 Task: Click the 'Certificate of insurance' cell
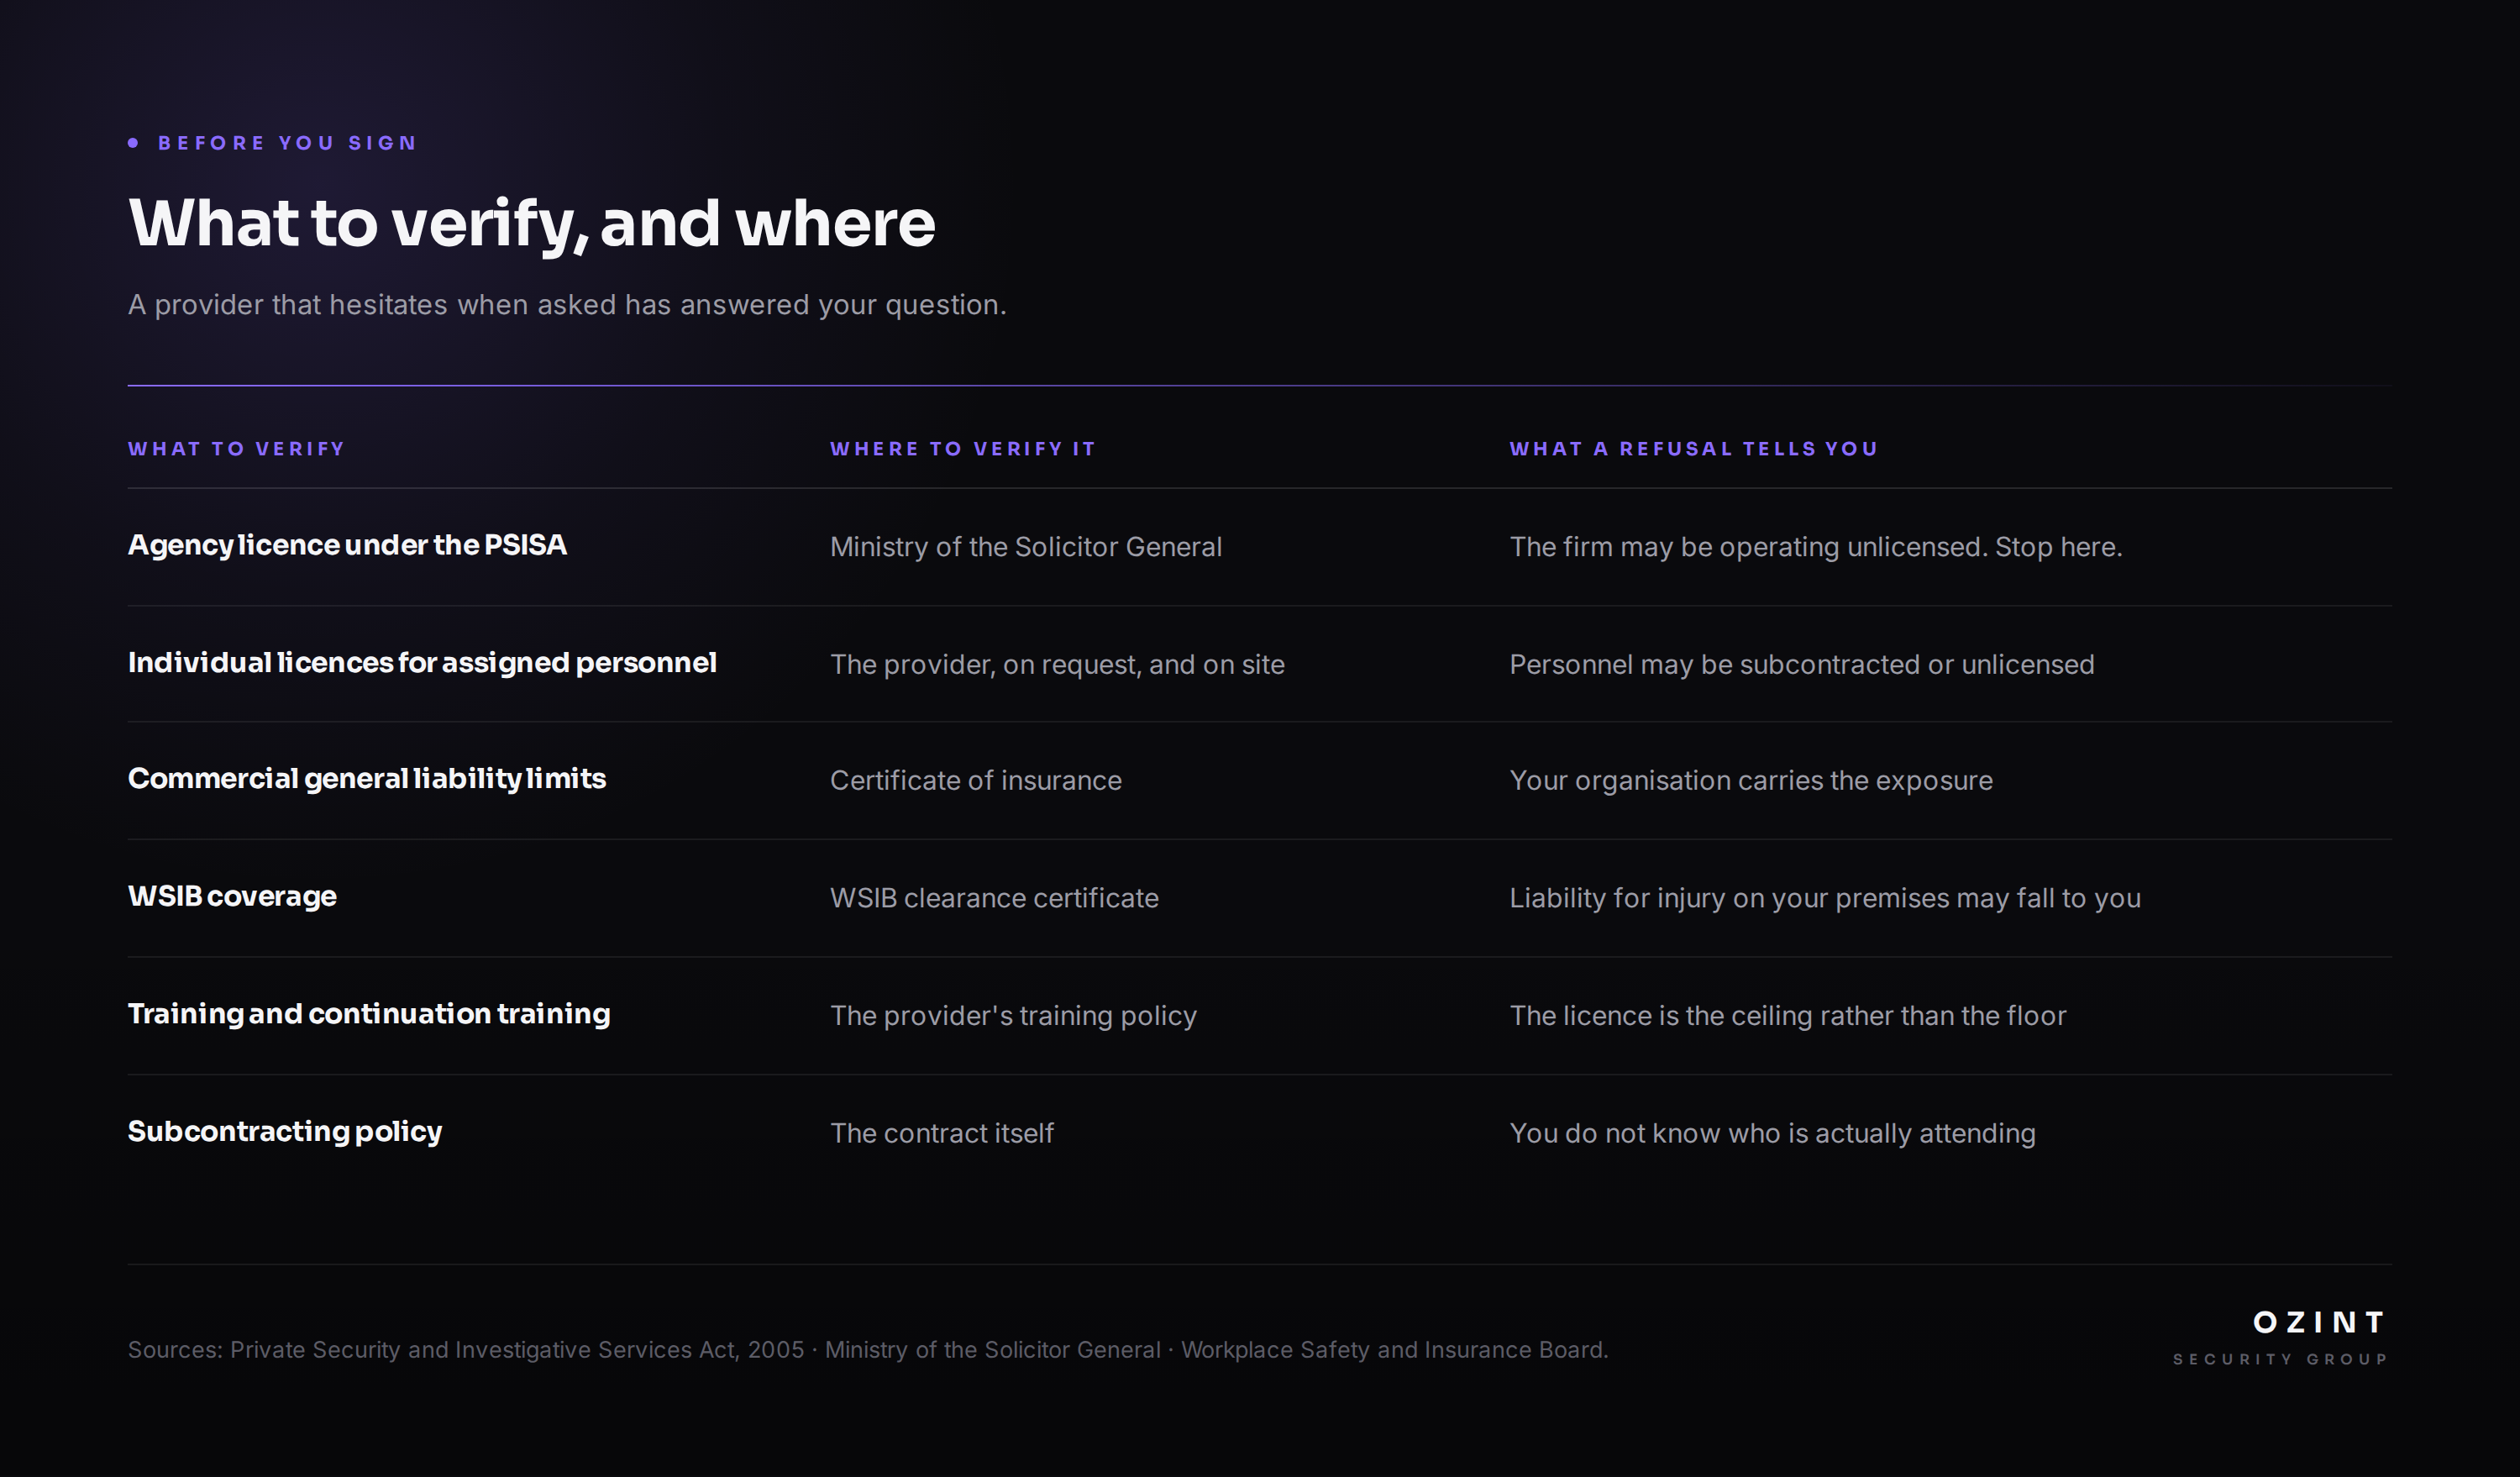tap(975, 781)
